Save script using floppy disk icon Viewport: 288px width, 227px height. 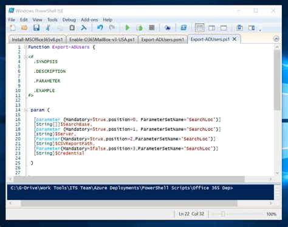click(x=36, y=27)
